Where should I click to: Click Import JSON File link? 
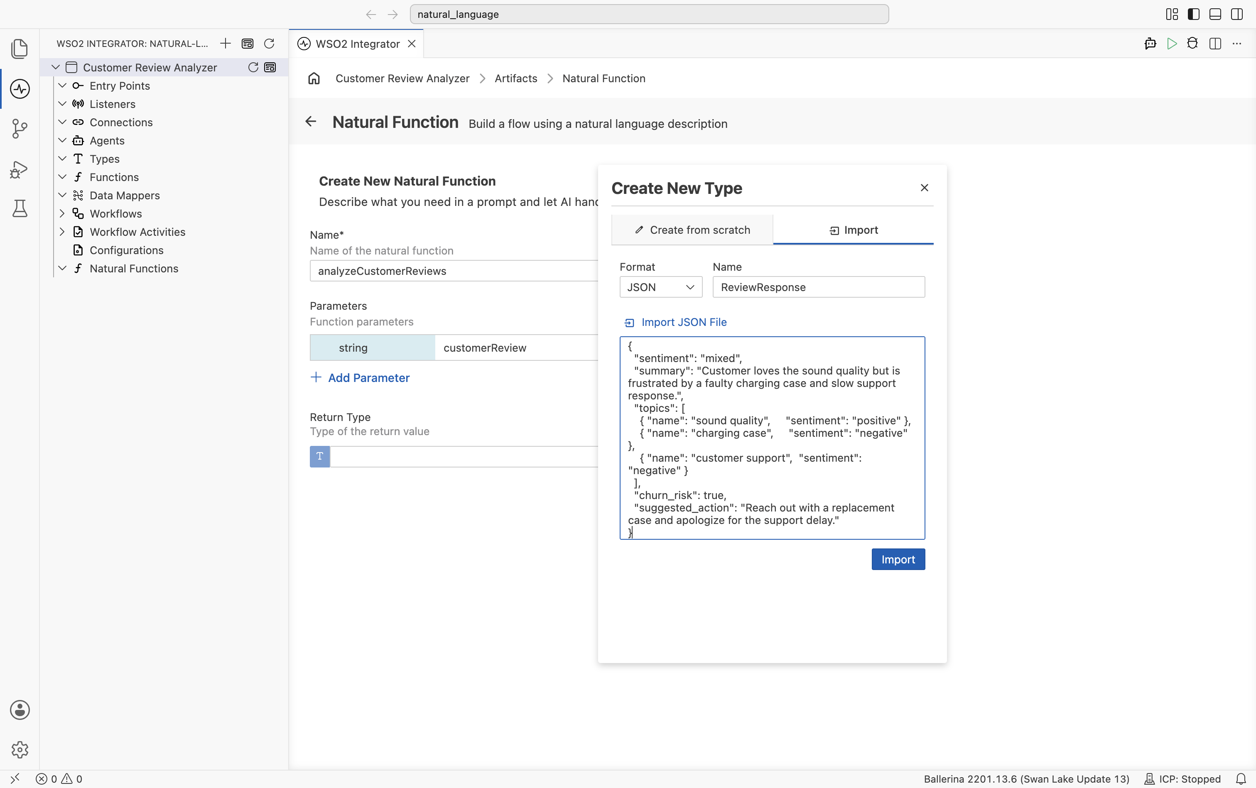675,322
